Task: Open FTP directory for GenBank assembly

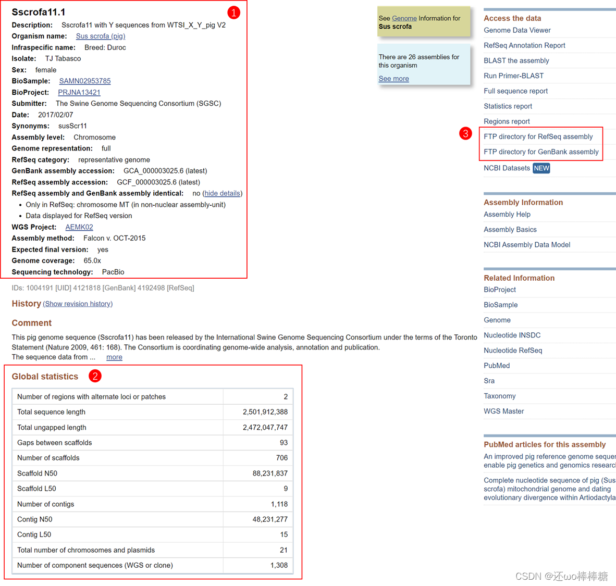Action: pos(541,152)
